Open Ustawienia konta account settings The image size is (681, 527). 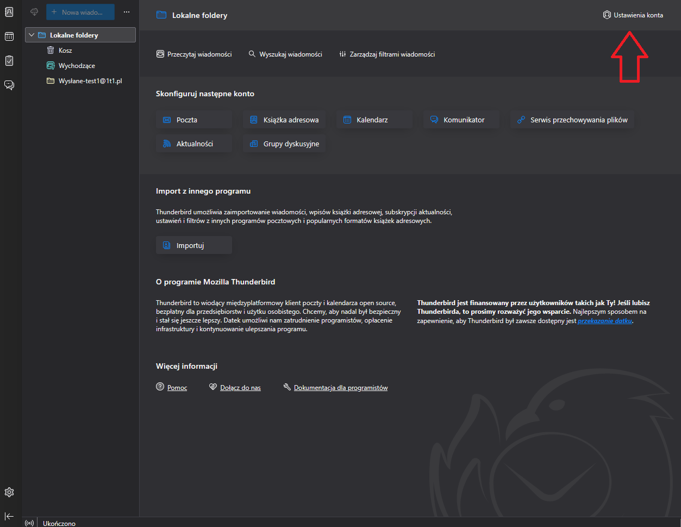[633, 15]
